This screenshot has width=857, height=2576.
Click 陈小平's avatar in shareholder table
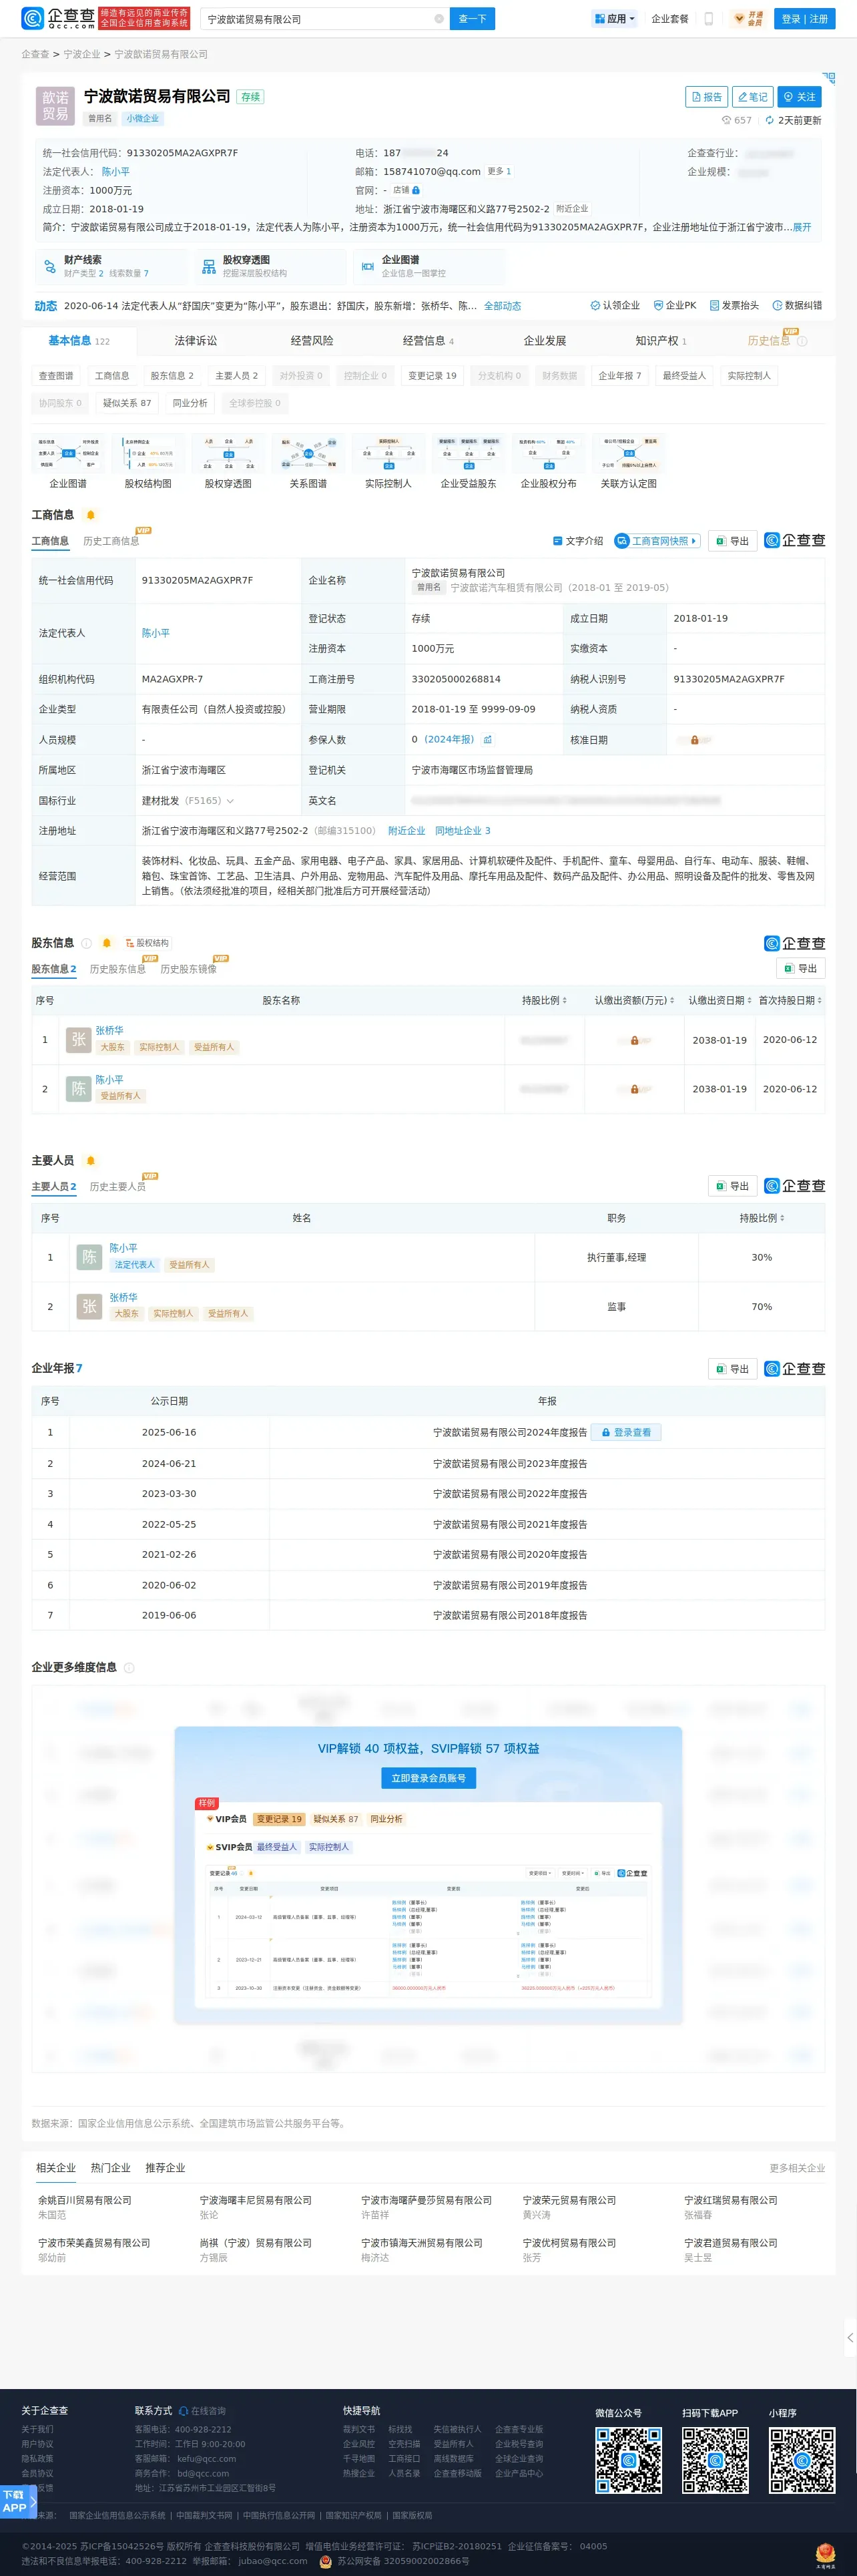pyautogui.click(x=78, y=1088)
